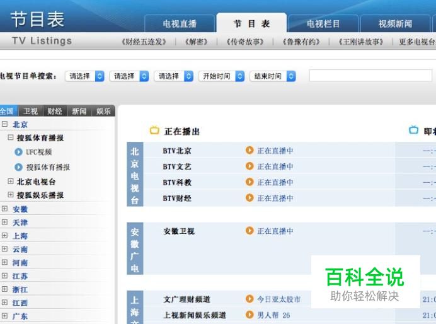Collapse the 北京 tree node
This screenshot has height=324, width=436.
pyautogui.click(x=5, y=124)
